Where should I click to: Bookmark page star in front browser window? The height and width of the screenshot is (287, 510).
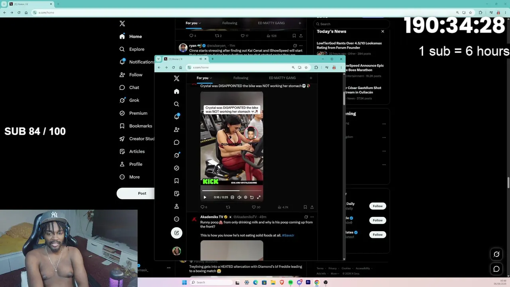pyautogui.click(x=306, y=67)
